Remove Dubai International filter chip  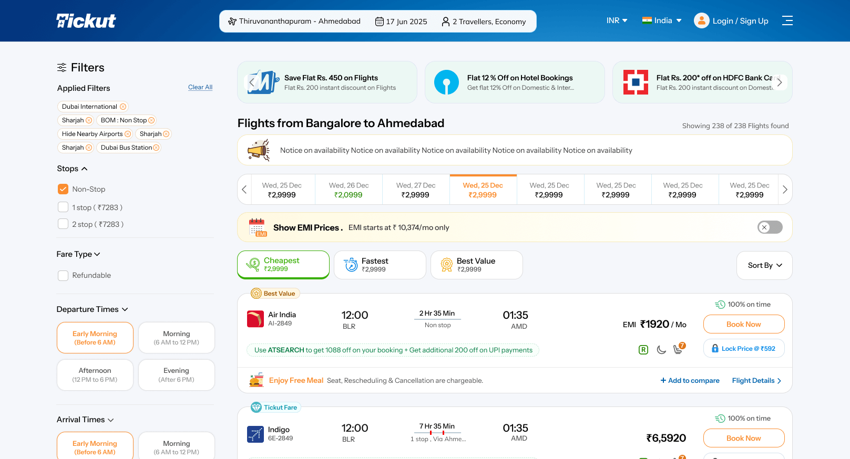123,107
